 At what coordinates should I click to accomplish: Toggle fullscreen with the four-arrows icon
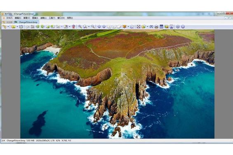pos(138,27)
